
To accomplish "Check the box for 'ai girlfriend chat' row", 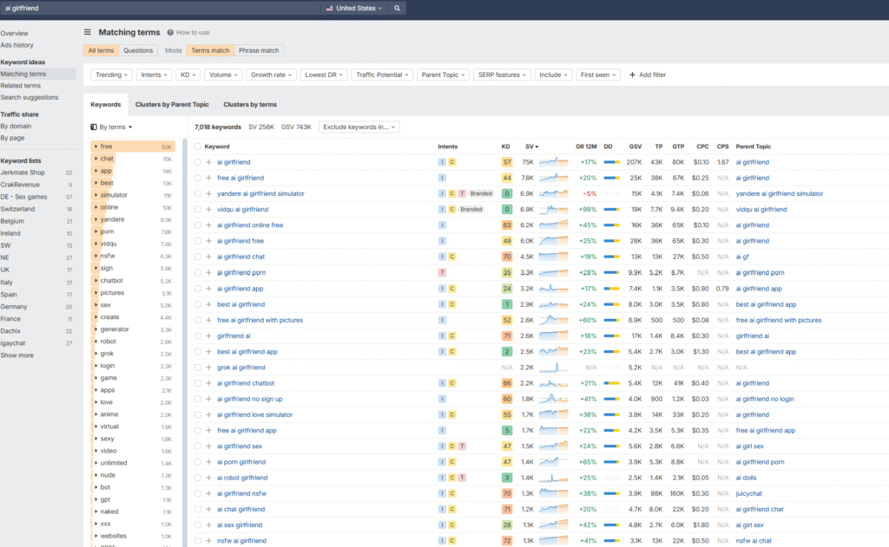I will (198, 257).
